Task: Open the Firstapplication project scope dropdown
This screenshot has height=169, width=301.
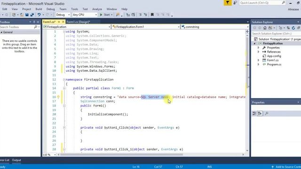Action: [110, 27]
